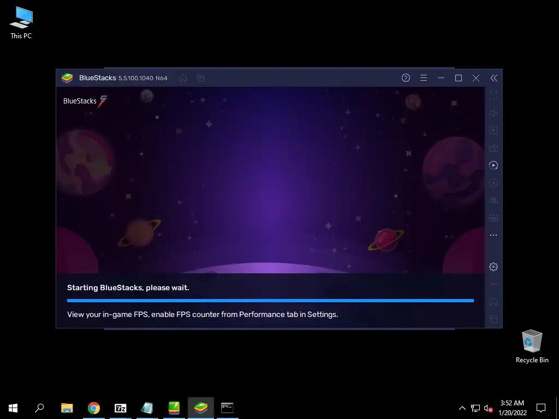
Task: Open the sidebar three-dots more menu
Action: click(x=493, y=235)
